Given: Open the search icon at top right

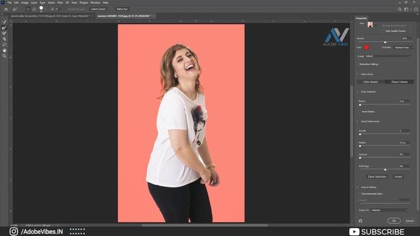Looking at the screenshot, I should coord(400,9).
